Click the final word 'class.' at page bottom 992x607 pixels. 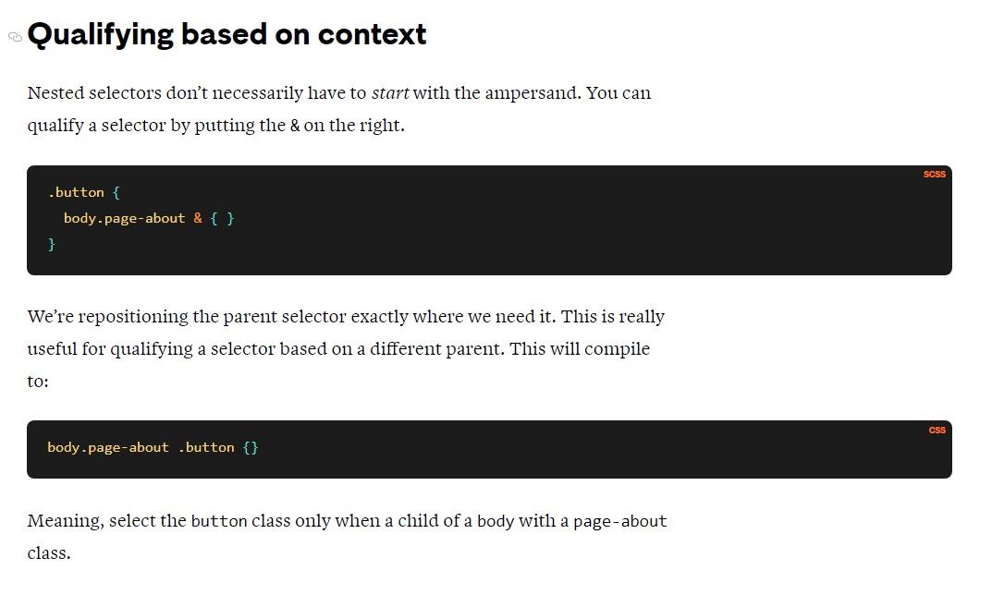click(49, 553)
